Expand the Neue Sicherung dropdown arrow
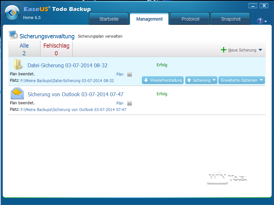Screen dimensions: 274x205 point(260,50)
